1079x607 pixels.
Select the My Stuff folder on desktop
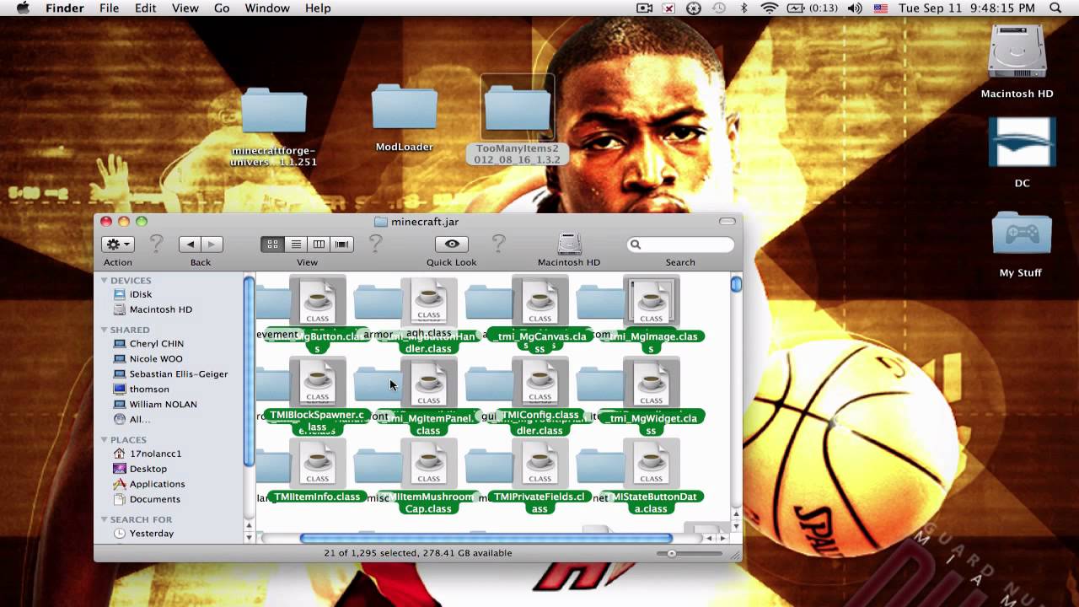(x=1021, y=234)
